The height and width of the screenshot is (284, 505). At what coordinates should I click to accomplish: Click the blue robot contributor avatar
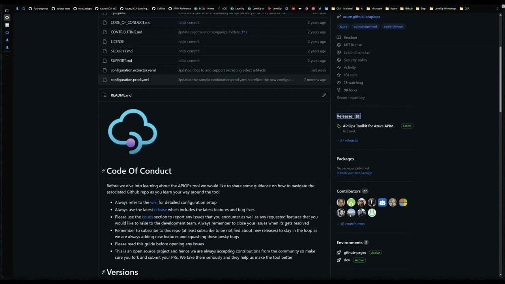point(382,202)
